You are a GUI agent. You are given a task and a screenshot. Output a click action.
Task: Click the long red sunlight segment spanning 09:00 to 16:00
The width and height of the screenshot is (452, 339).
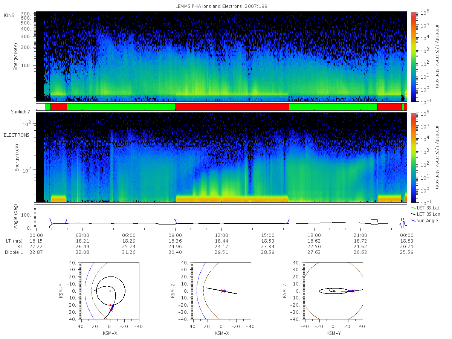coord(232,107)
